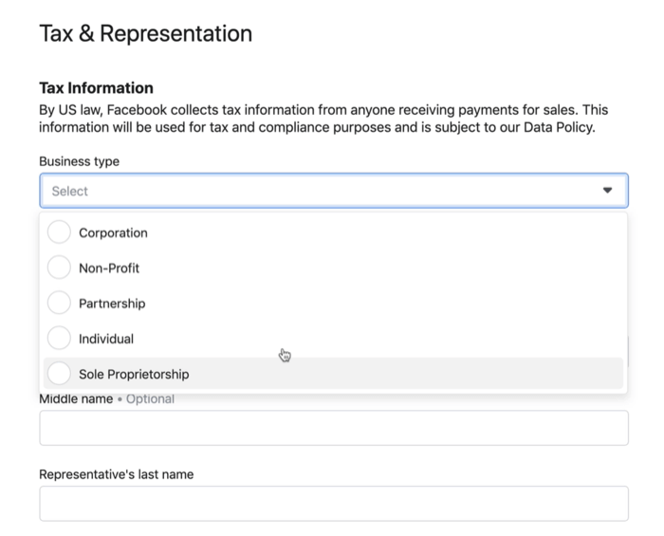Click the Business type dropdown caret arrow
664x536 pixels.
coord(607,191)
